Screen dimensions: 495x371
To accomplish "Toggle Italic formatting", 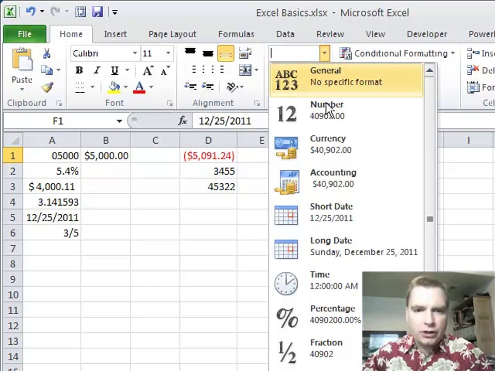I will pos(97,70).
